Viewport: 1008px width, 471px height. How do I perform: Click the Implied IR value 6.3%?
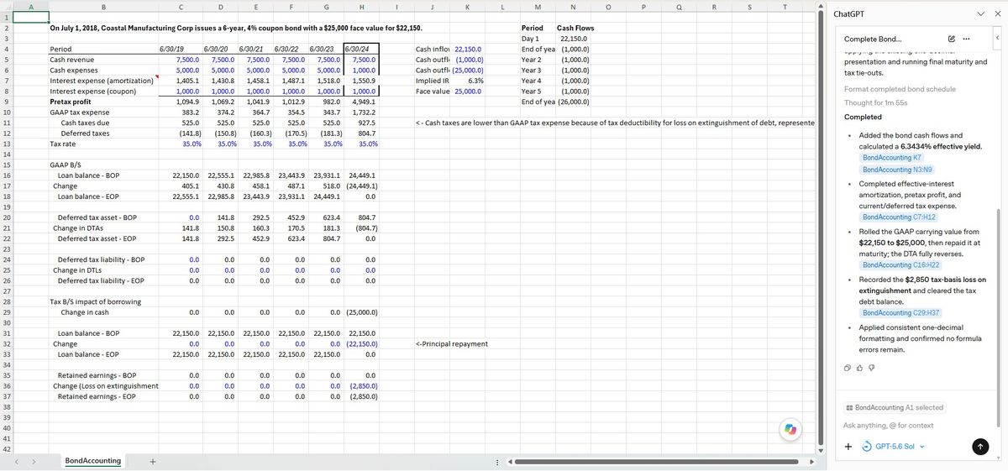[x=469, y=81]
